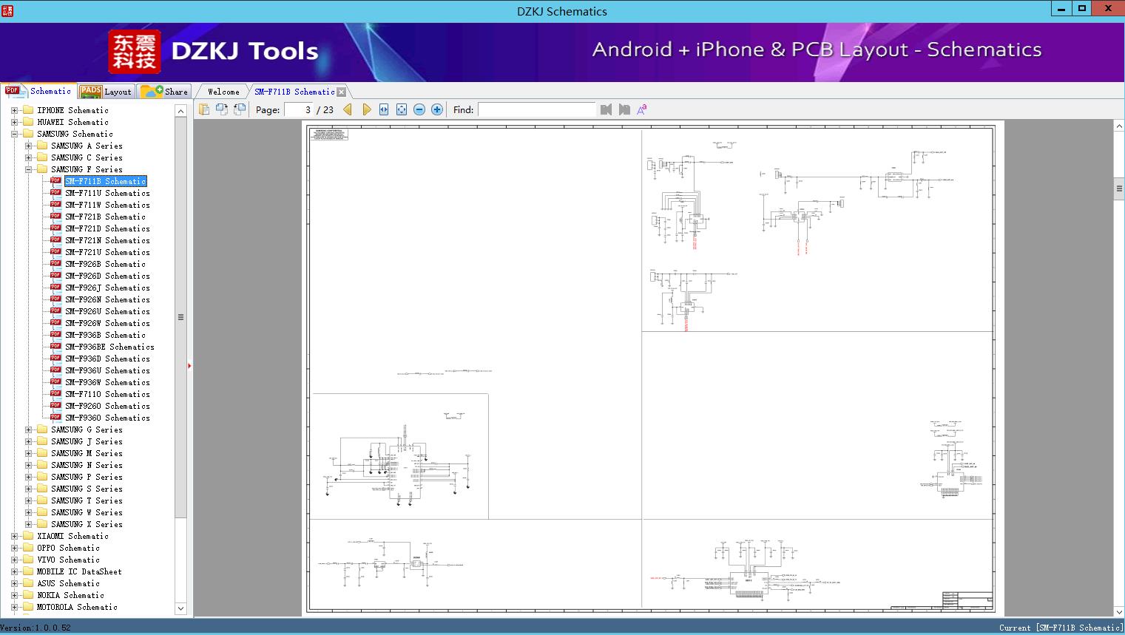Open SM-F926B Schematic in the tree
Viewport: 1125px width, 635px height.
pyautogui.click(x=105, y=264)
